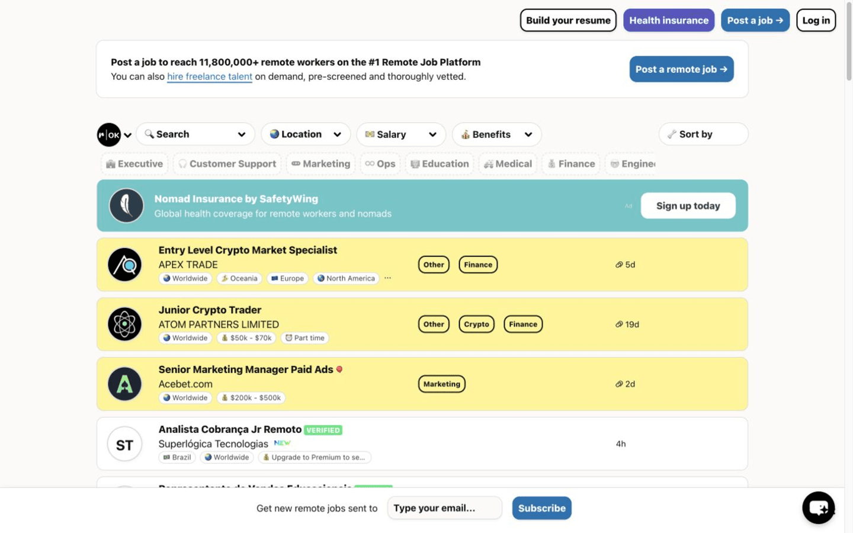Image resolution: width=853 pixels, height=533 pixels.
Task: Click the $50k - $70k salary tag
Action: tap(246, 338)
